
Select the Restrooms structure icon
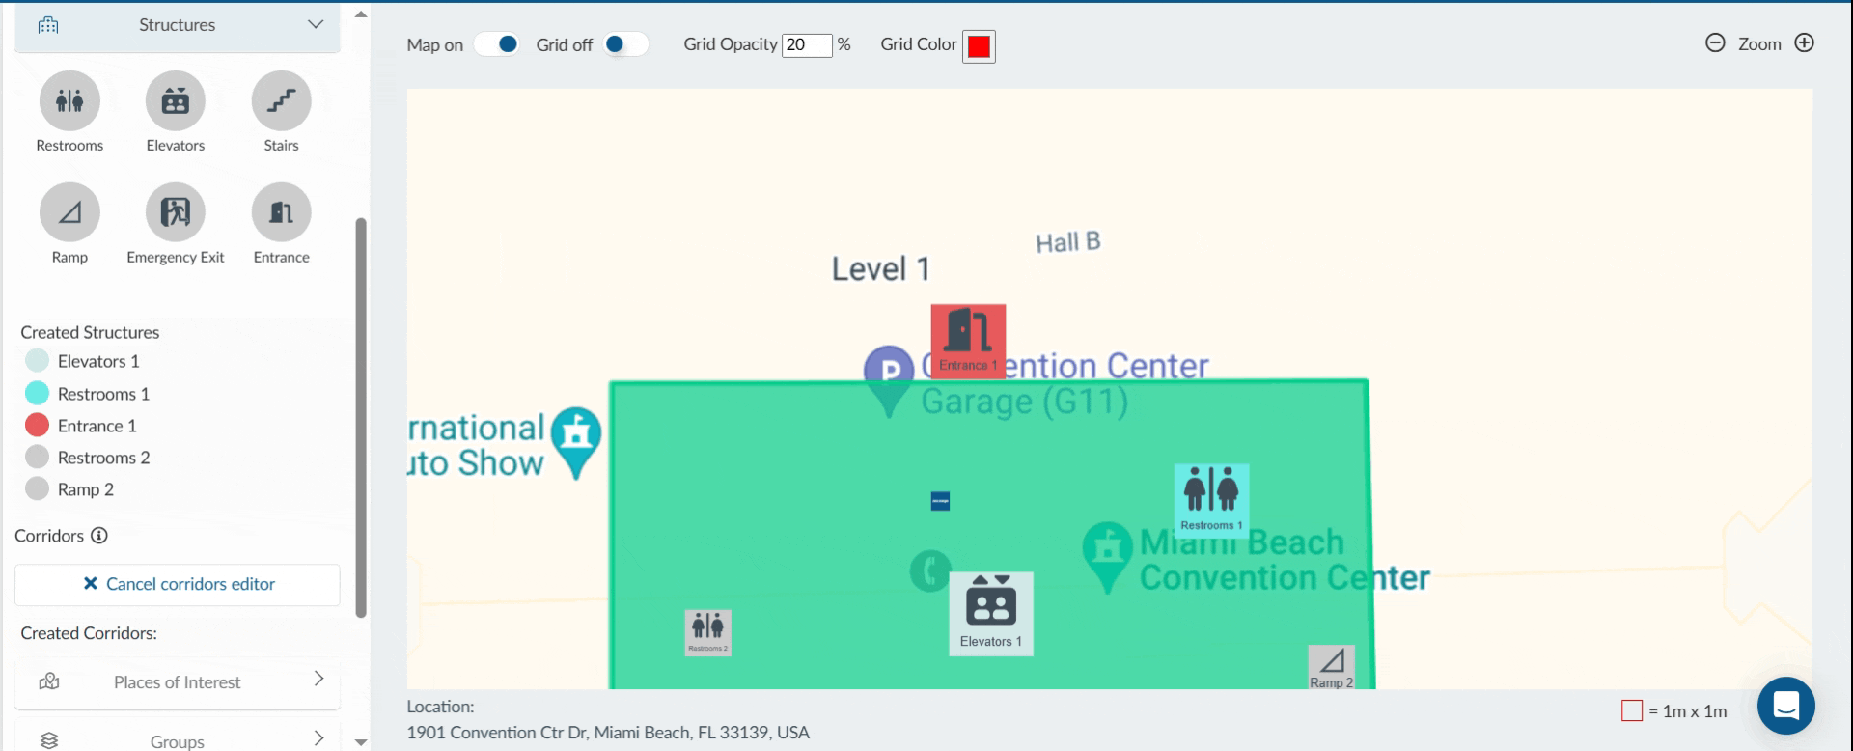pyautogui.click(x=69, y=100)
